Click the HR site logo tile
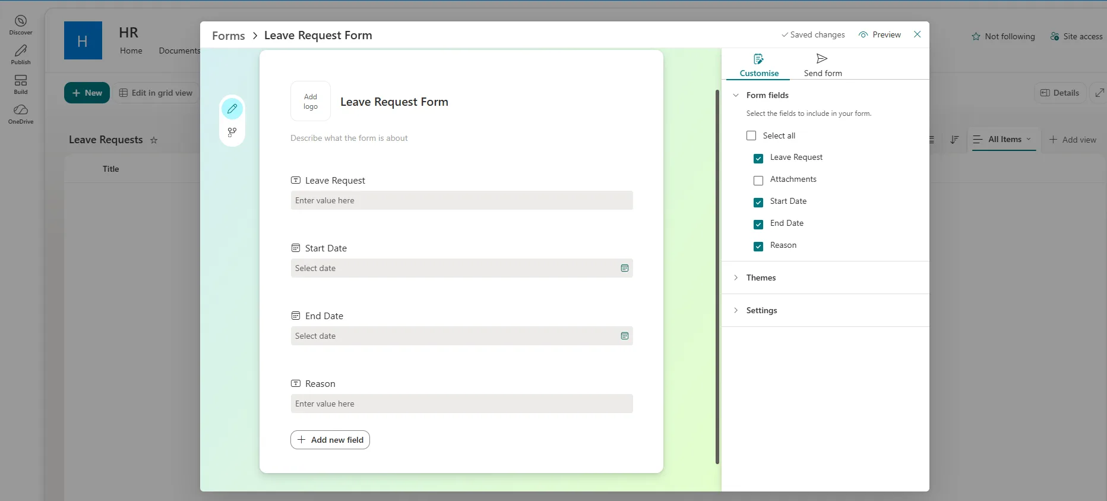Image resolution: width=1107 pixels, height=501 pixels. point(83,40)
